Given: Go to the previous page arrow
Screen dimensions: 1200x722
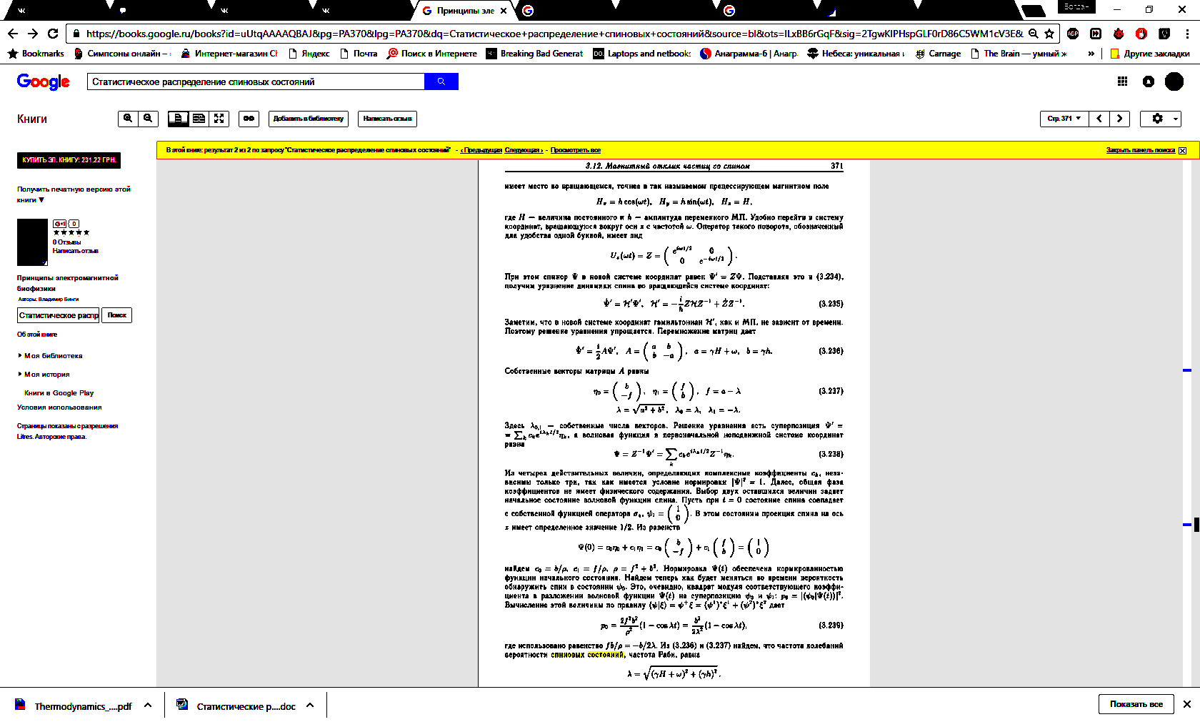Looking at the screenshot, I should 1099,119.
